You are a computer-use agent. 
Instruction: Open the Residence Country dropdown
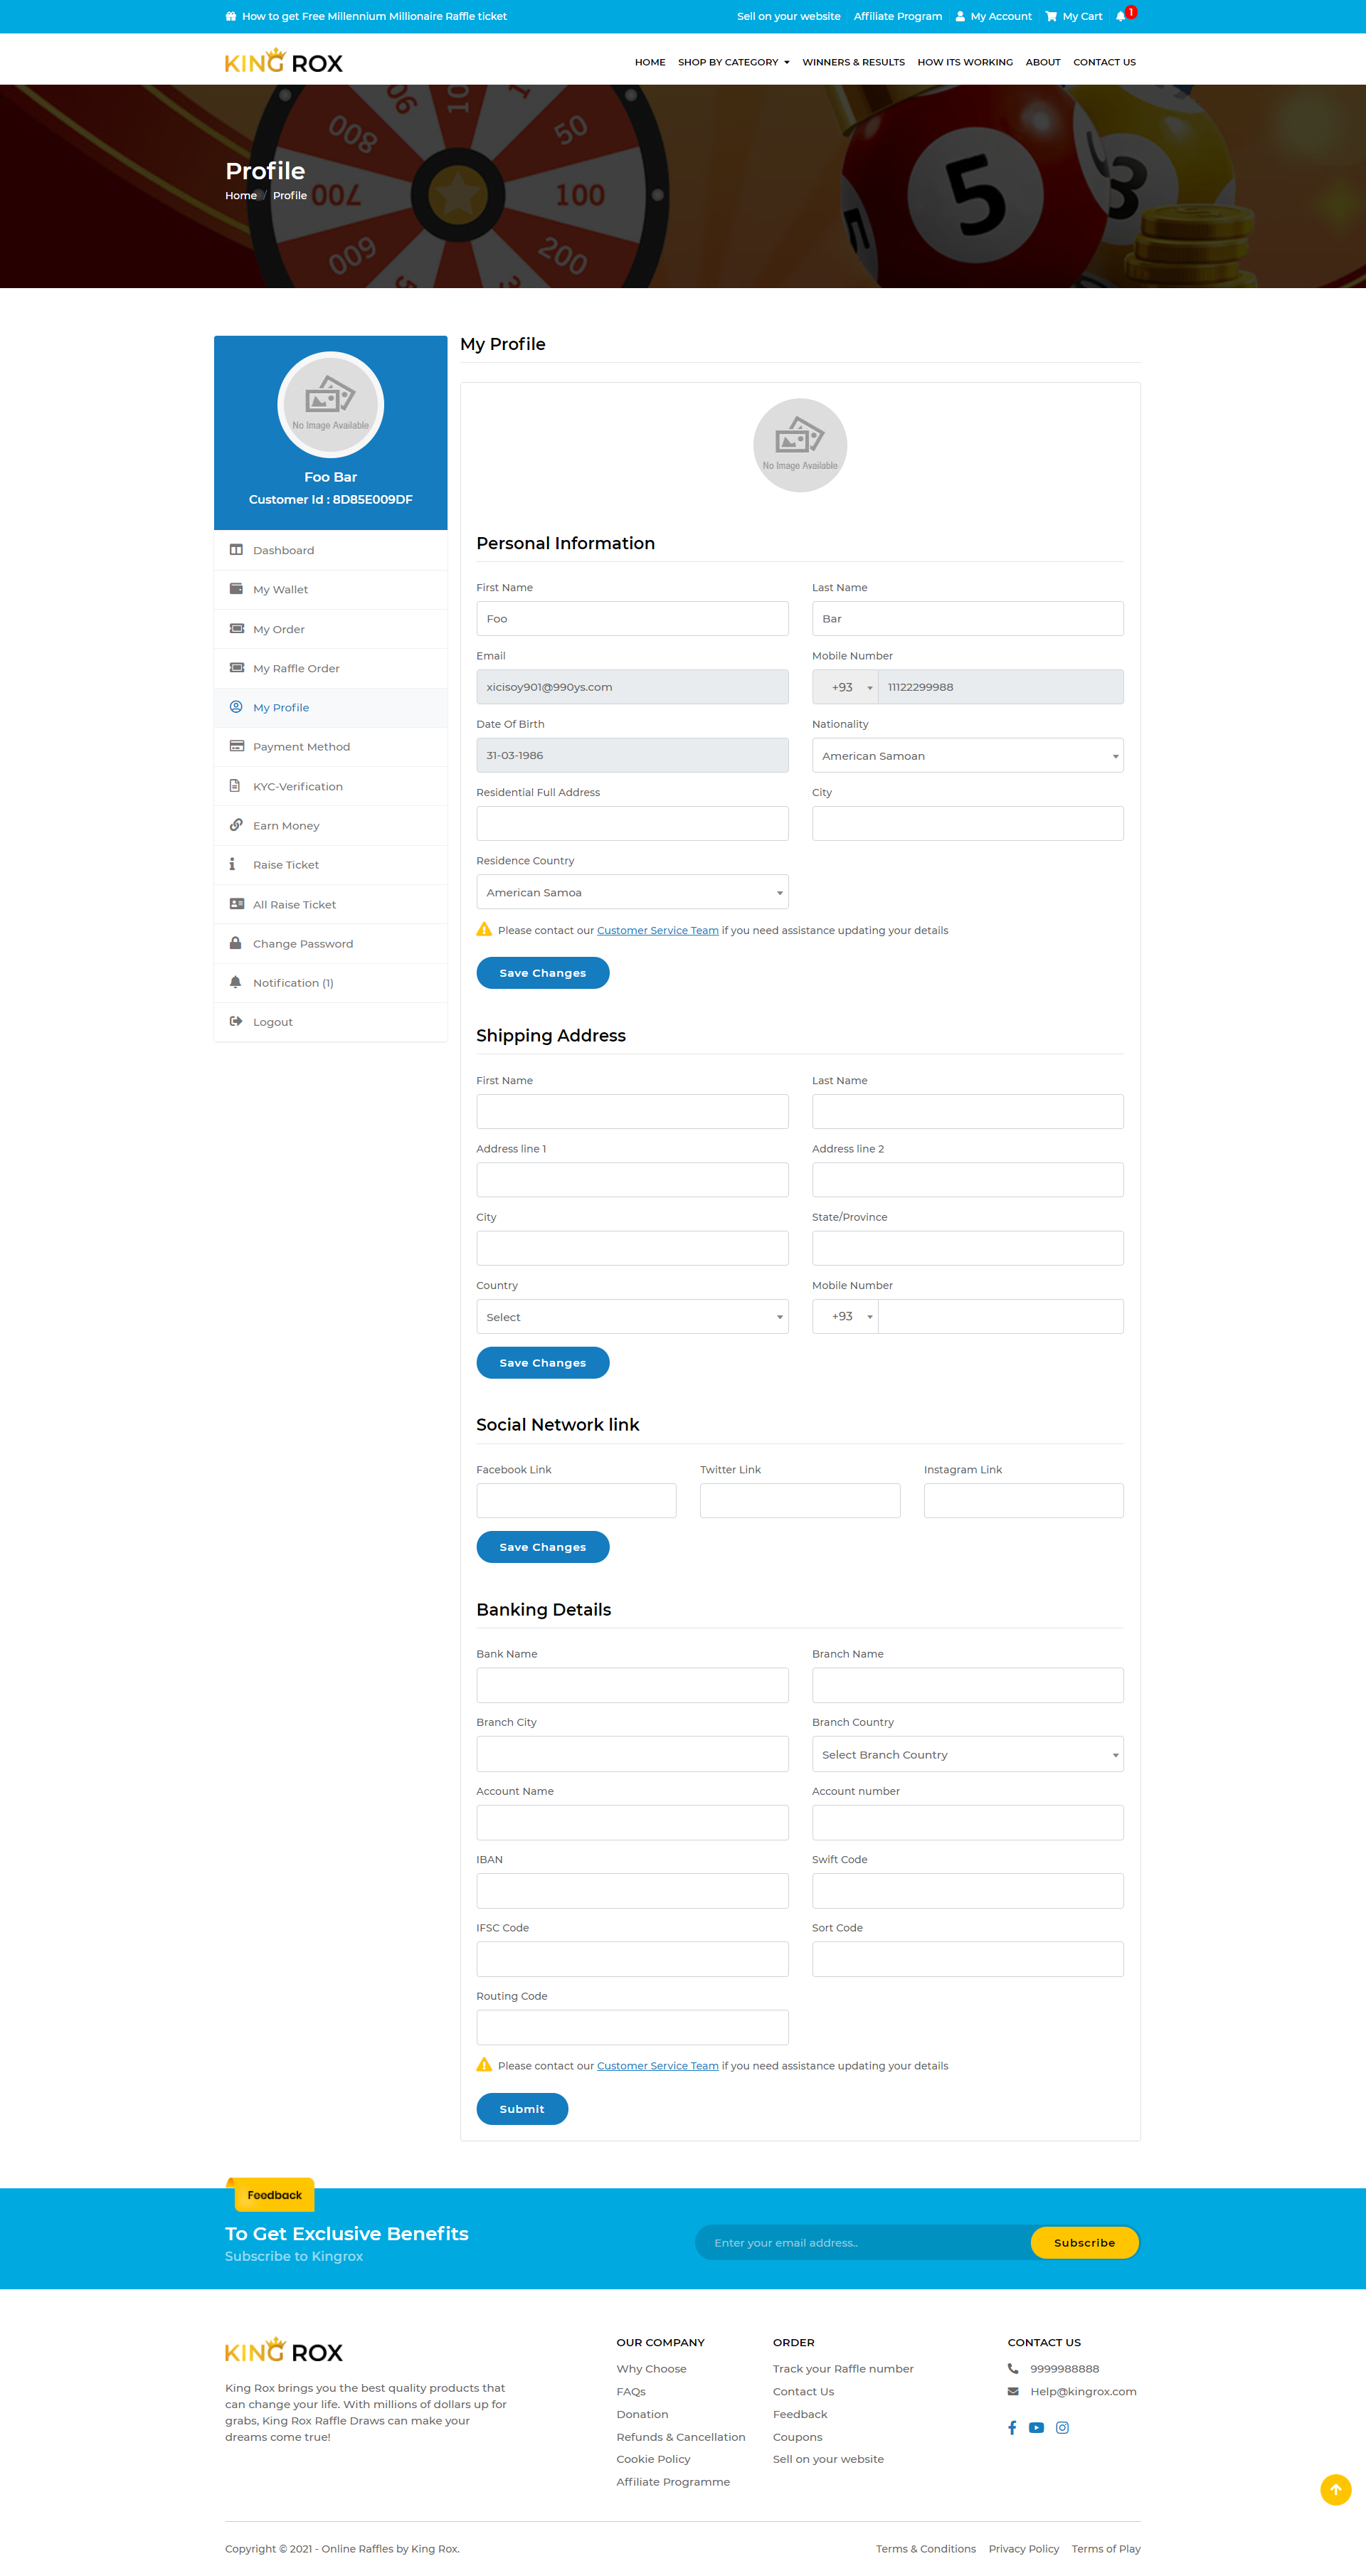[632, 892]
